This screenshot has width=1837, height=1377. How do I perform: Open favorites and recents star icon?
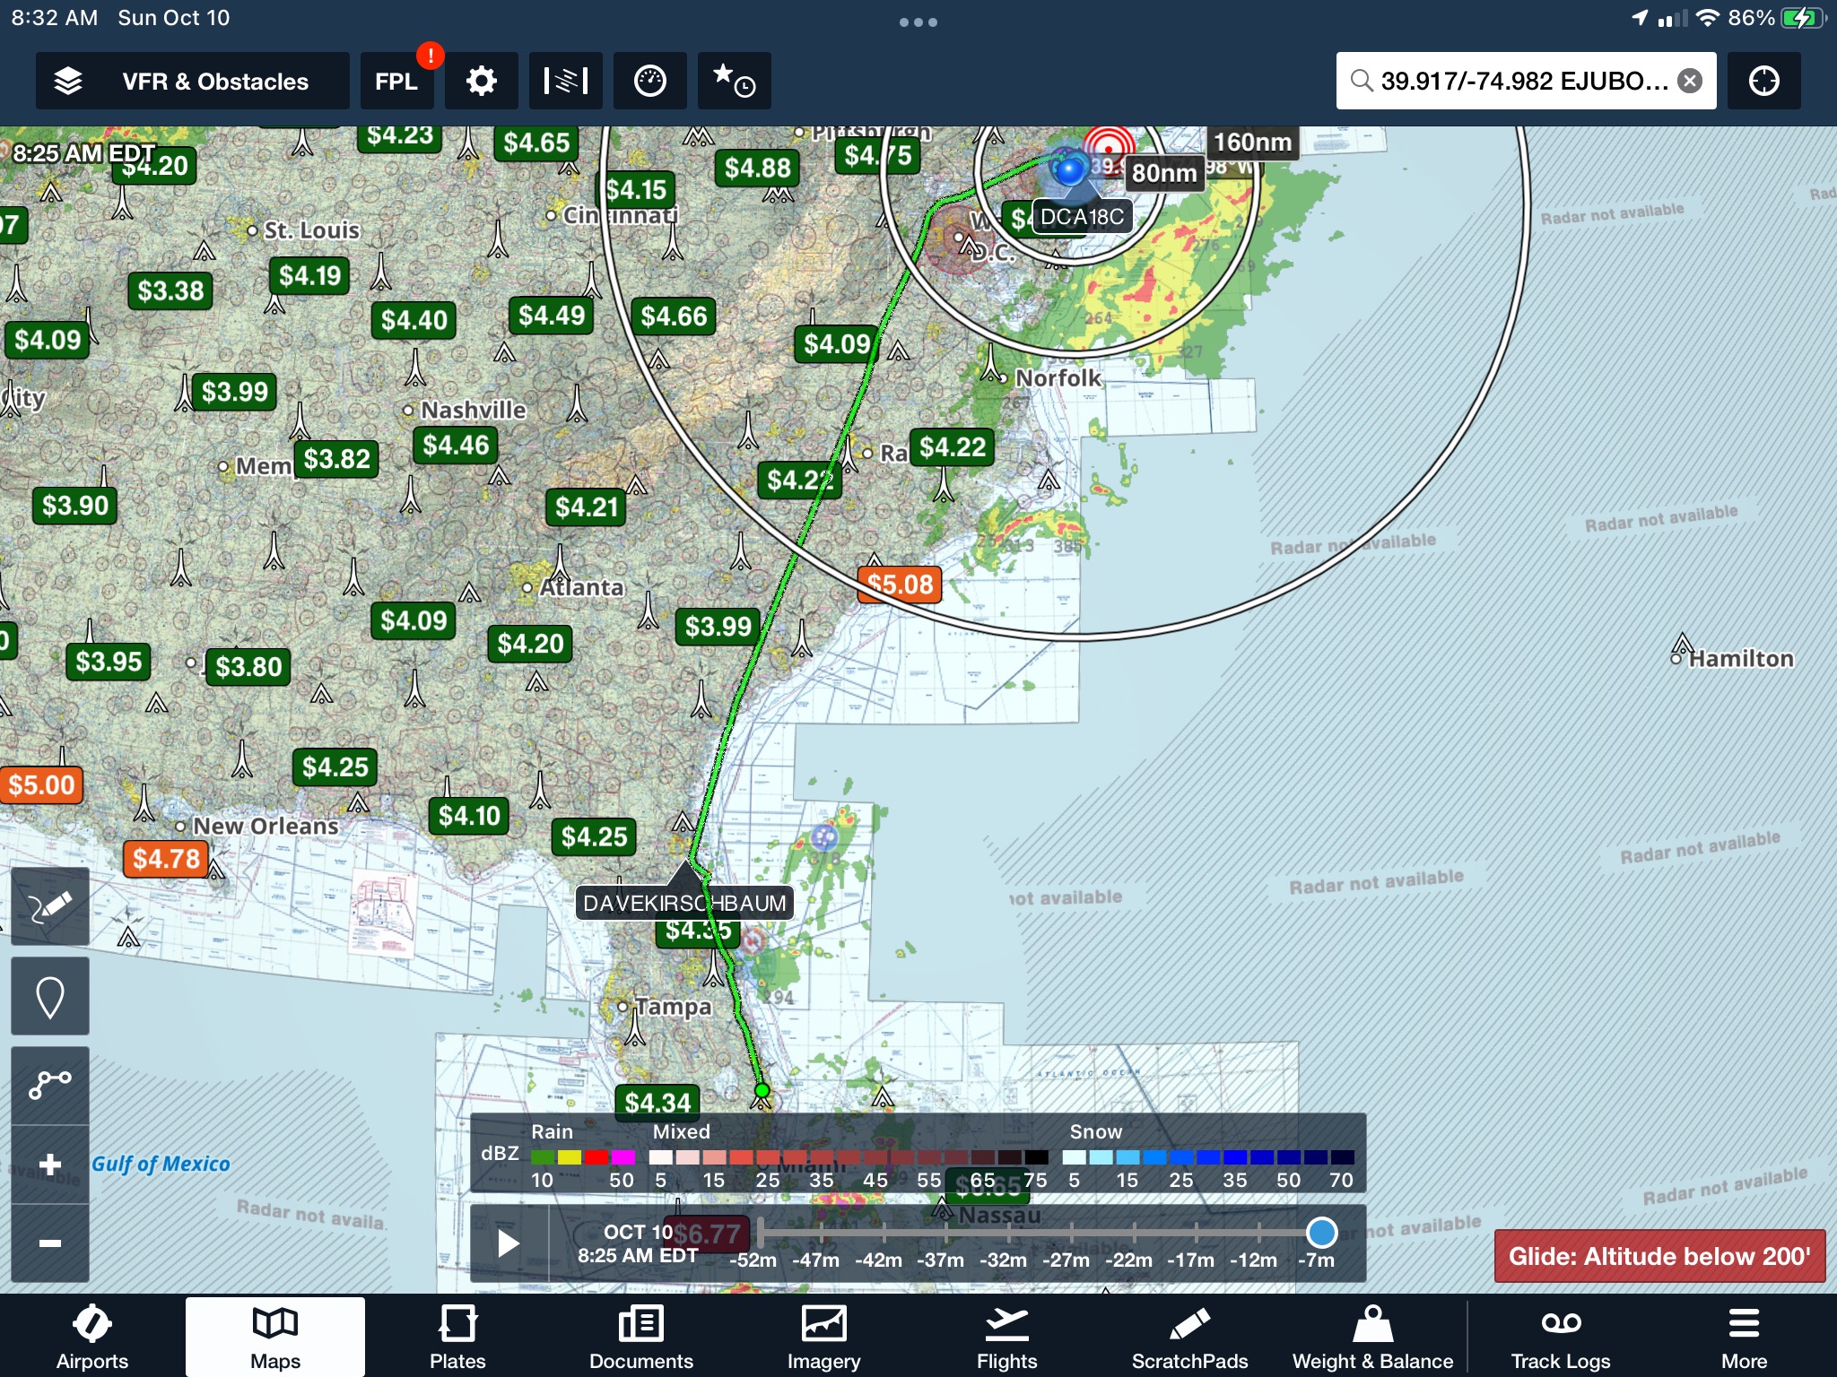coord(733,82)
